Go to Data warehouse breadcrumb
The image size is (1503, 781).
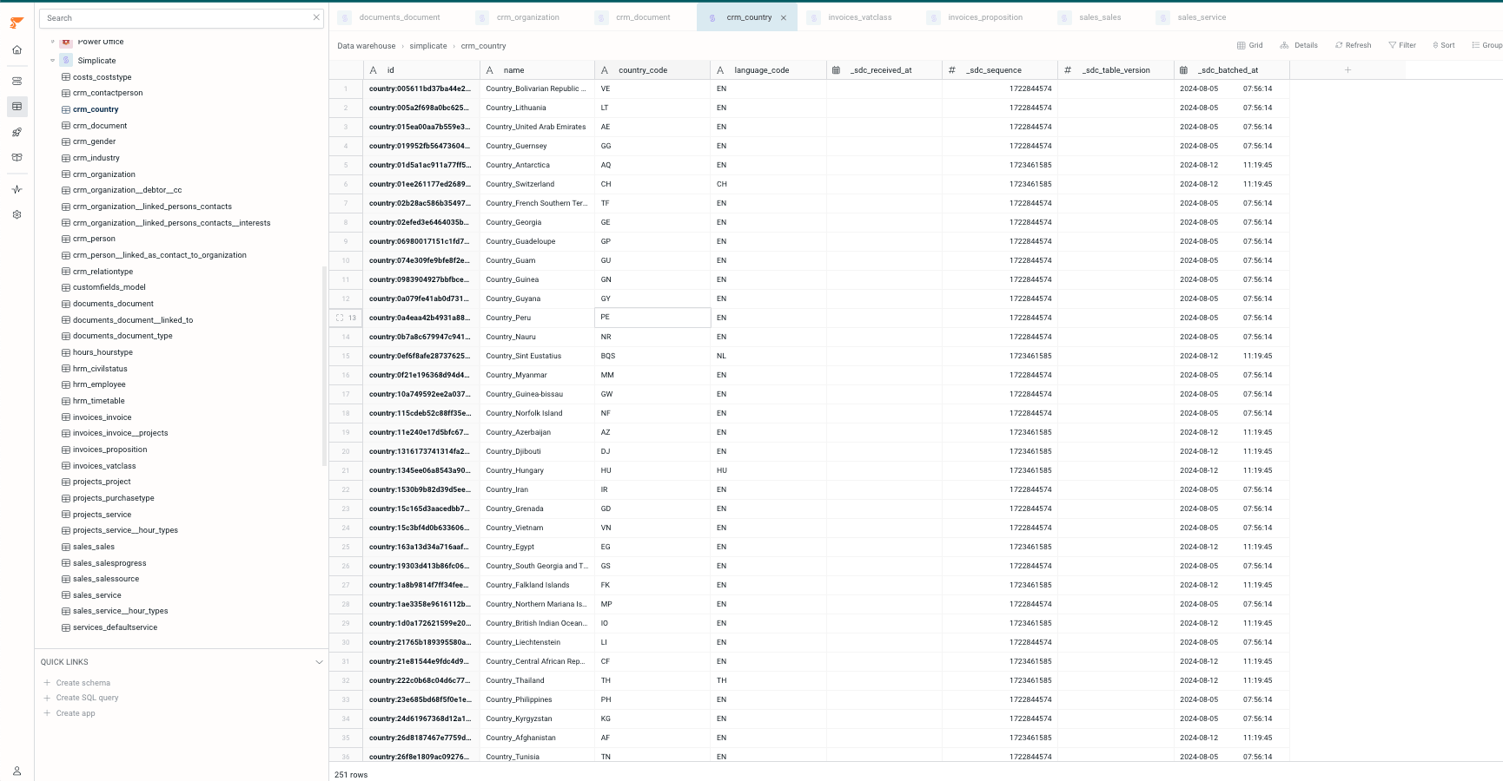366,46
